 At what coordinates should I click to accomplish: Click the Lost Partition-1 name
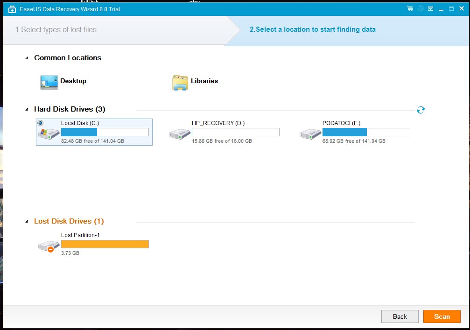coord(80,235)
